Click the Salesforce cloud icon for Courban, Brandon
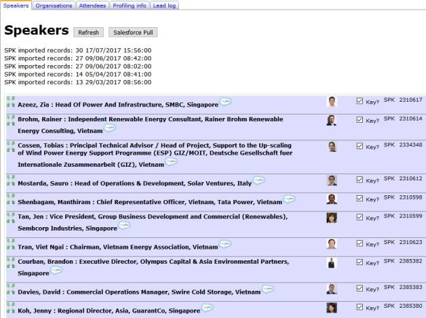Screen dimensions: 426x318 56,271
